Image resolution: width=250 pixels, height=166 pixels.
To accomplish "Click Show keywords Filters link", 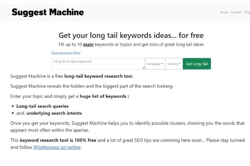I will [x=66, y=53].
